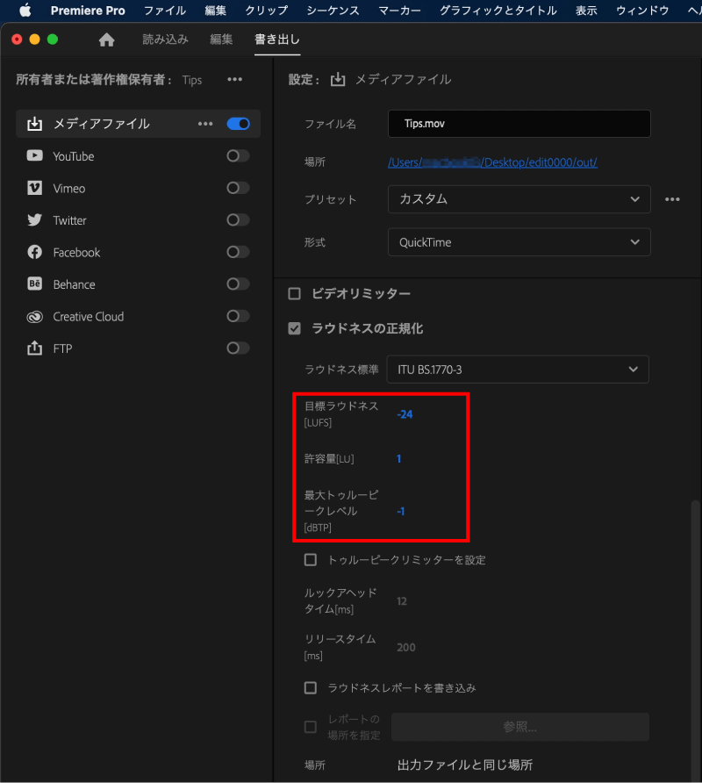The height and width of the screenshot is (783, 702).
Task: Open ラウドネス標準 dropdown showing ITU BS.1770-3
Action: pyautogui.click(x=518, y=370)
